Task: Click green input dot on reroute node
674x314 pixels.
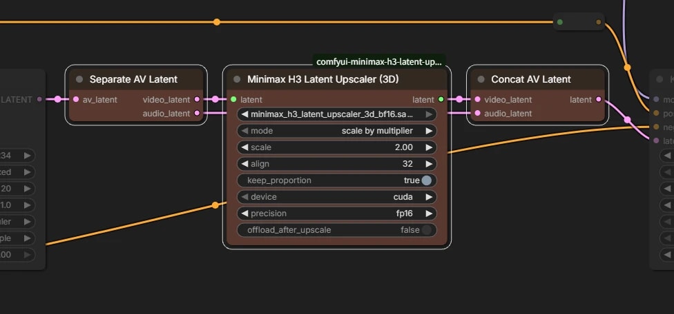Action: pyautogui.click(x=559, y=22)
